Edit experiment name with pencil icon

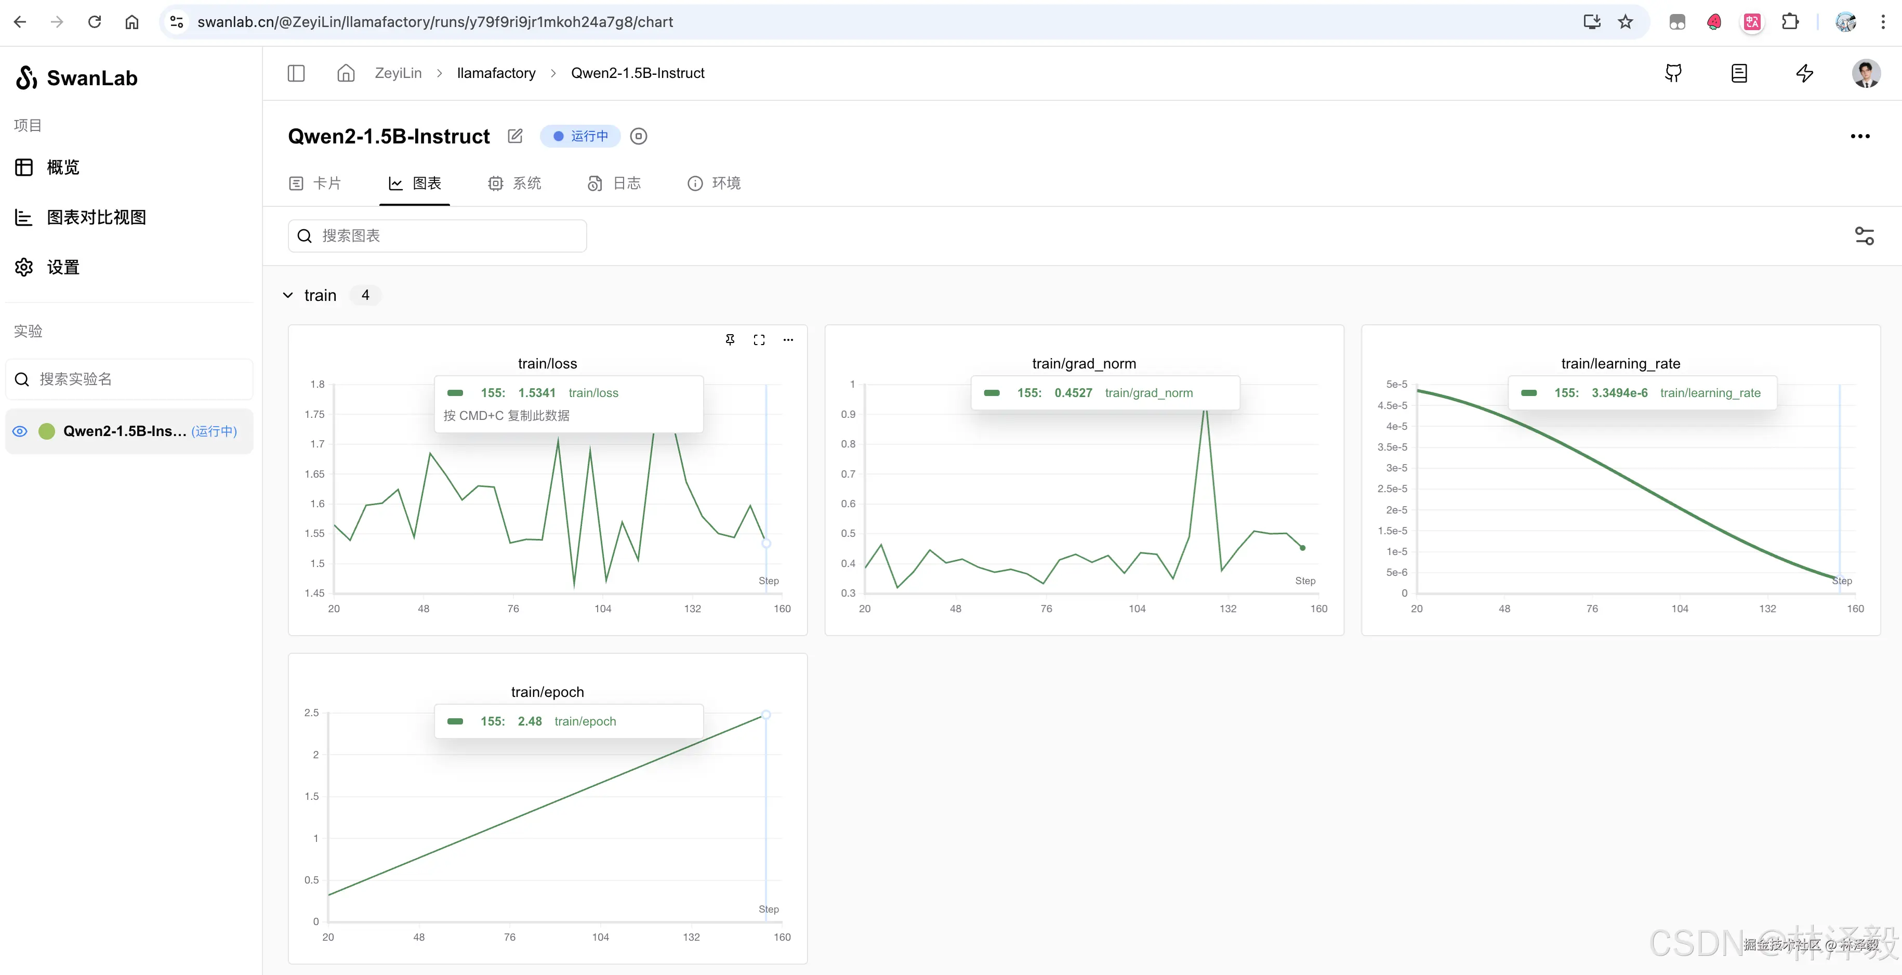coord(516,136)
